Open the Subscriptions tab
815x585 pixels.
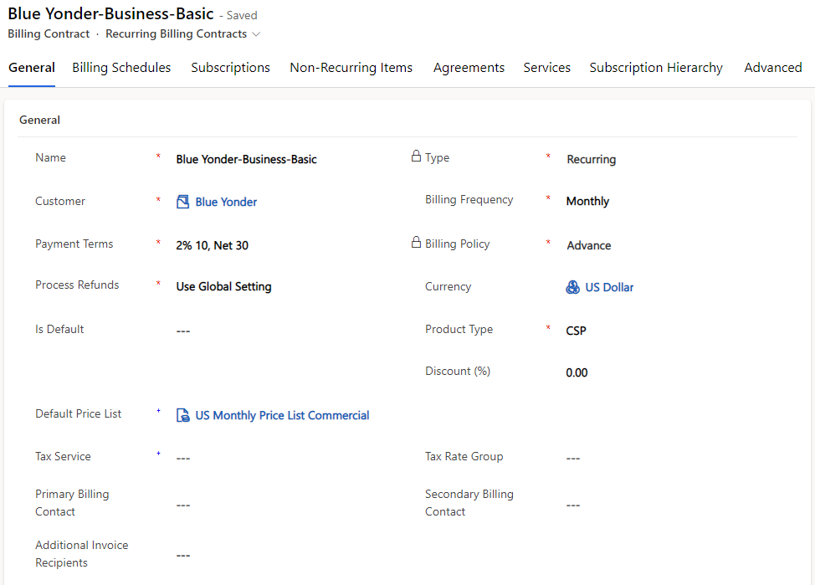tap(230, 68)
